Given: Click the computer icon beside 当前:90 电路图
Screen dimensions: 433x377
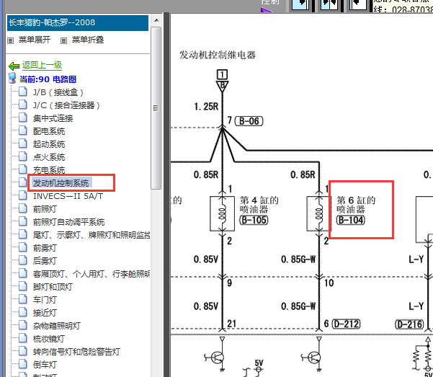Looking at the screenshot, I should click(12, 79).
